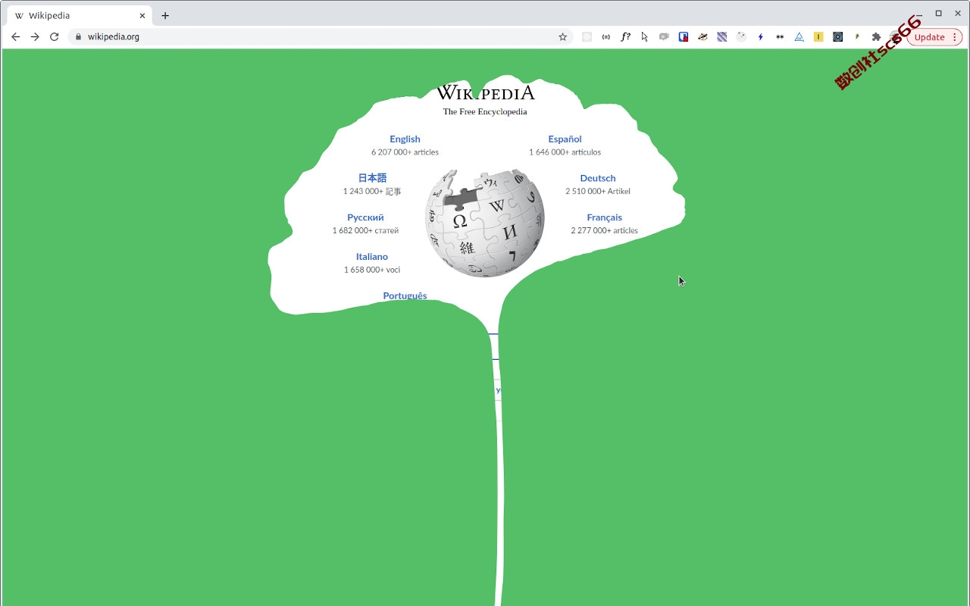This screenshot has width=970, height=606.
Task: Click the "1 243 000+ 記事" text
Action: pos(372,192)
